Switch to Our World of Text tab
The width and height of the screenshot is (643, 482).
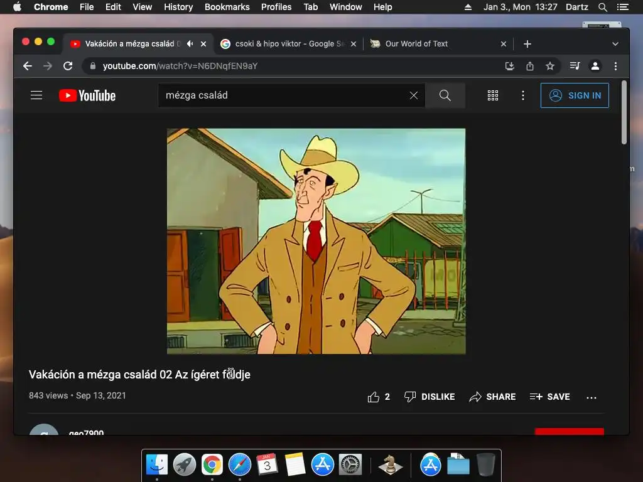click(x=439, y=43)
